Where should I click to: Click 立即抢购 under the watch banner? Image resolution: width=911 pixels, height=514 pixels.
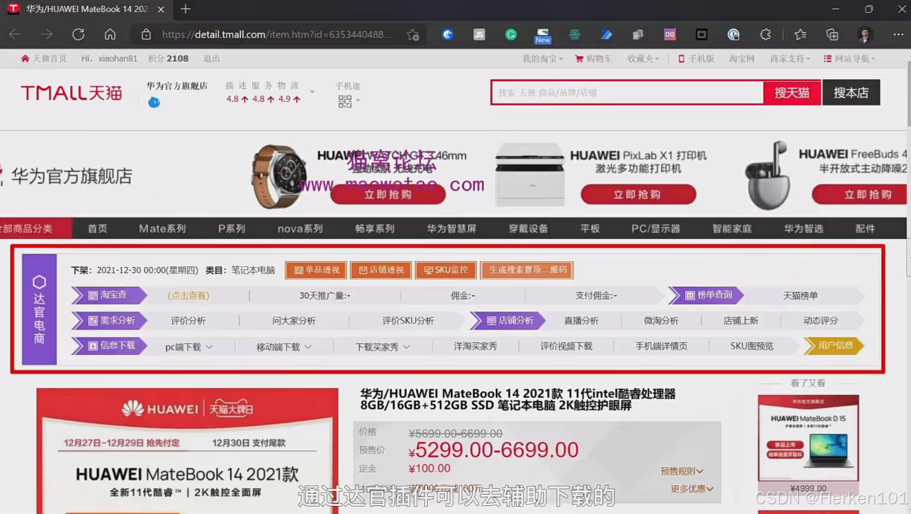click(388, 195)
